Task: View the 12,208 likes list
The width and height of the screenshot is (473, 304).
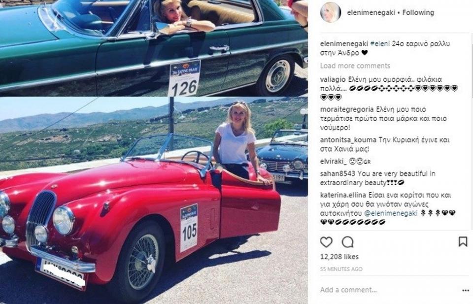Action: (x=339, y=257)
